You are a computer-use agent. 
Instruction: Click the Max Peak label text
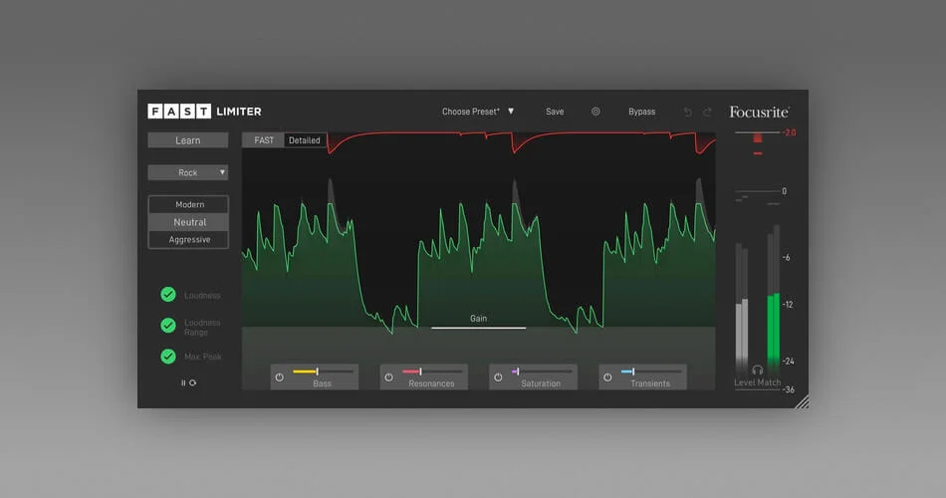(203, 357)
